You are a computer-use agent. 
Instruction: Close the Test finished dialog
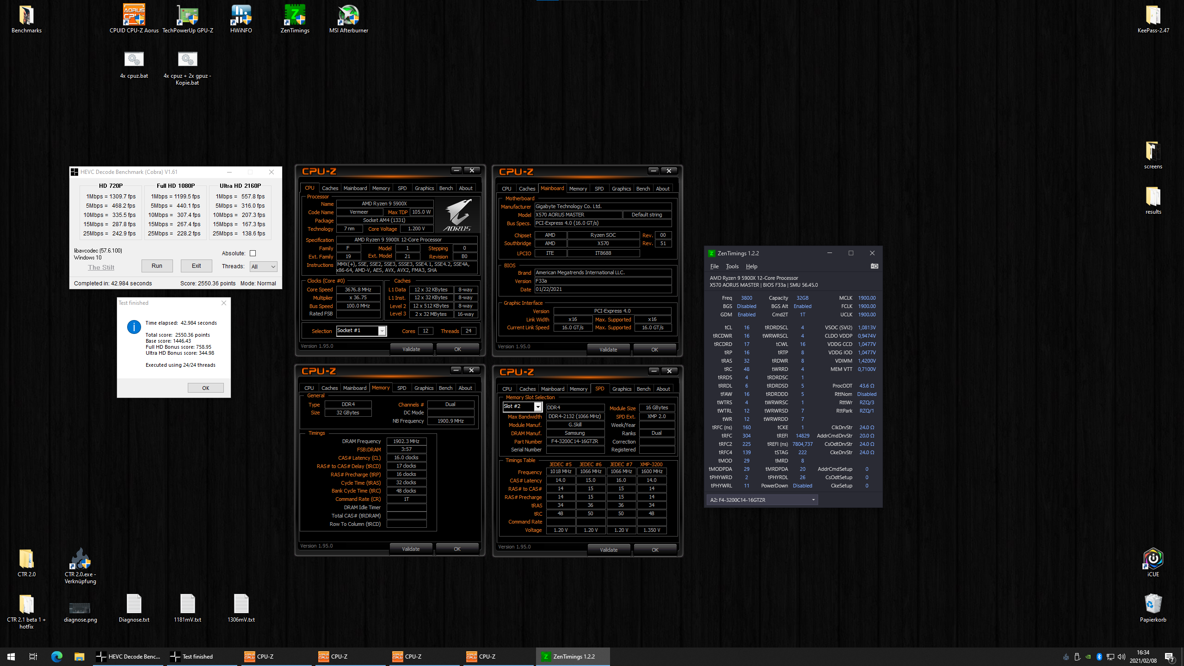tap(224, 303)
